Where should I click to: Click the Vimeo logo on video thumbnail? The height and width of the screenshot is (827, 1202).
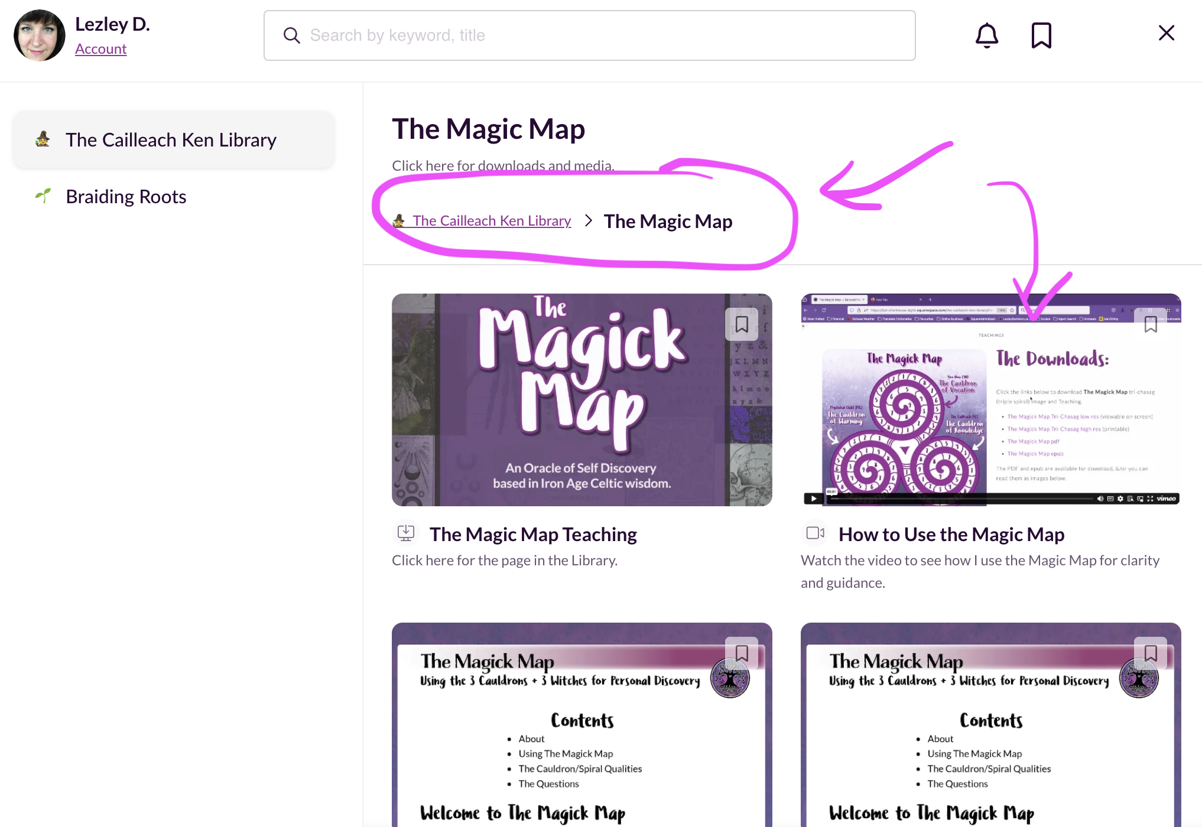[x=1166, y=499]
